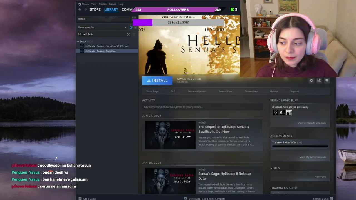The height and width of the screenshot is (200, 356).
Task: Open the Support link
Action: [295, 91]
